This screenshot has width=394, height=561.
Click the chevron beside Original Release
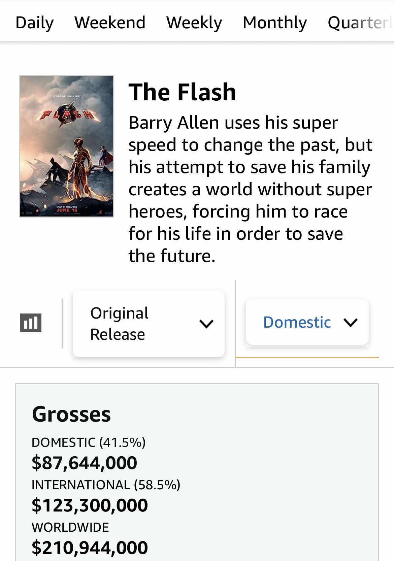coord(206,324)
